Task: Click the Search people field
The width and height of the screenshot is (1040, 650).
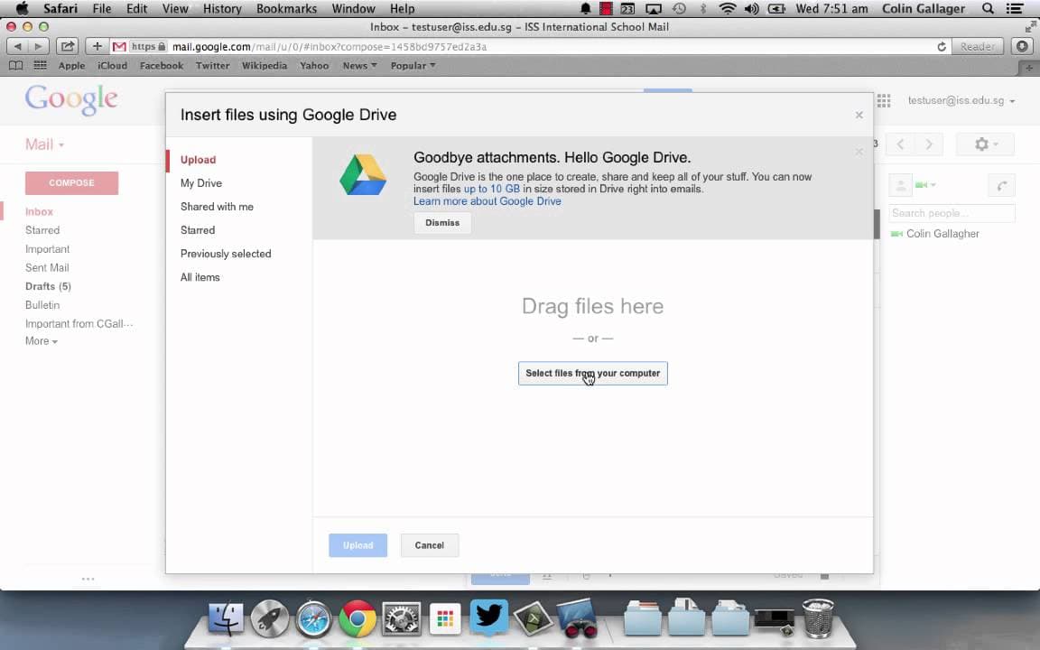Action: tap(952, 213)
